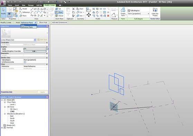Select the South elevation in browser
The height and width of the screenshot is (136, 193).
click(x=12, y=121)
